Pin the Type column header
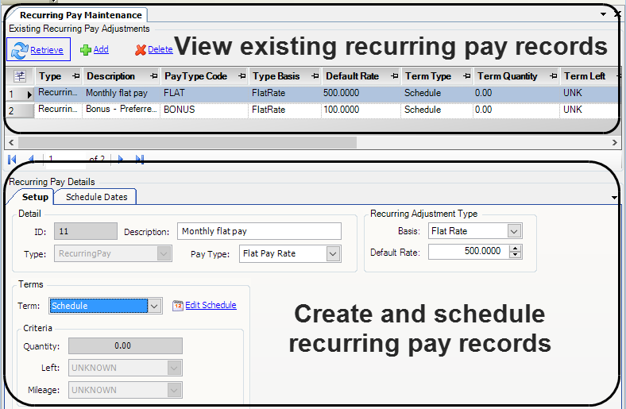 click(75, 76)
